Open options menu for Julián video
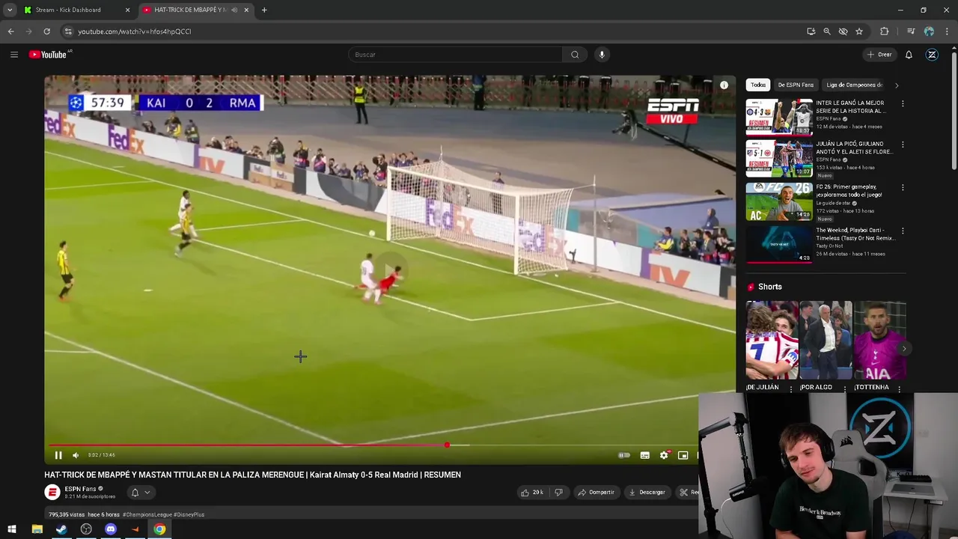The width and height of the screenshot is (958, 539). (x=903, y=144)
